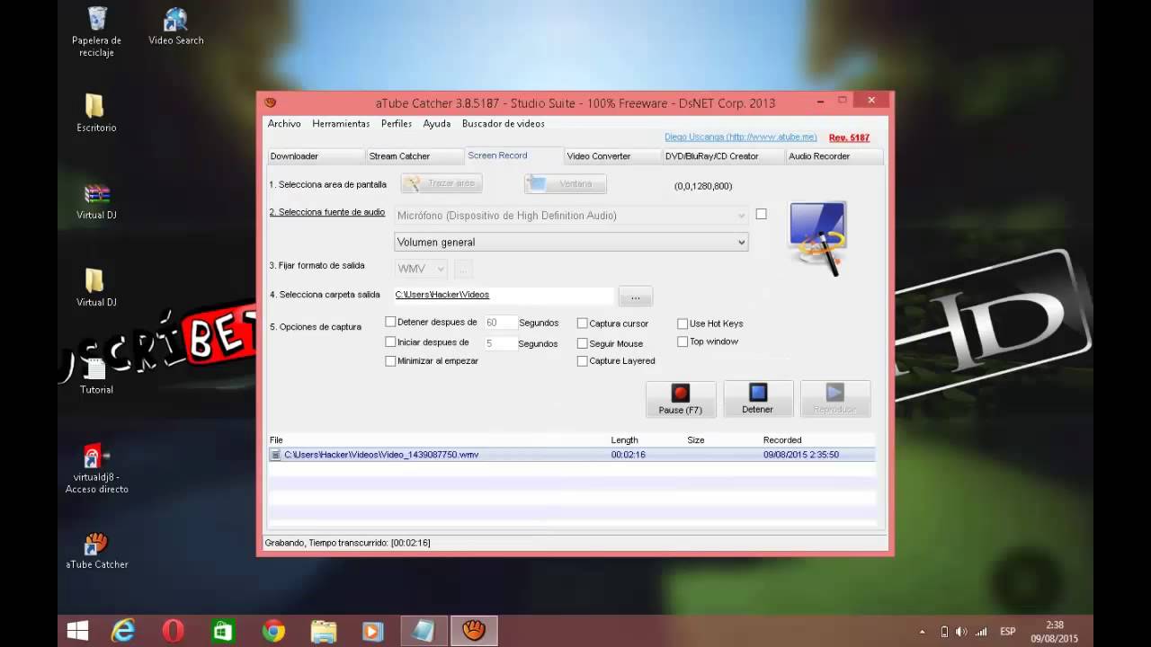Launch Opera from the taskbar
1151x647 pixels.
click(x=173, y=632)
